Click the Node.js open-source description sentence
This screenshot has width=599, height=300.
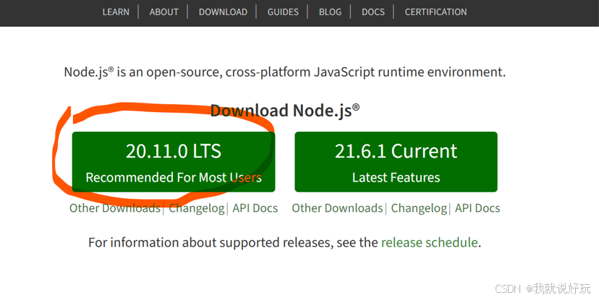tap(285, 72)
